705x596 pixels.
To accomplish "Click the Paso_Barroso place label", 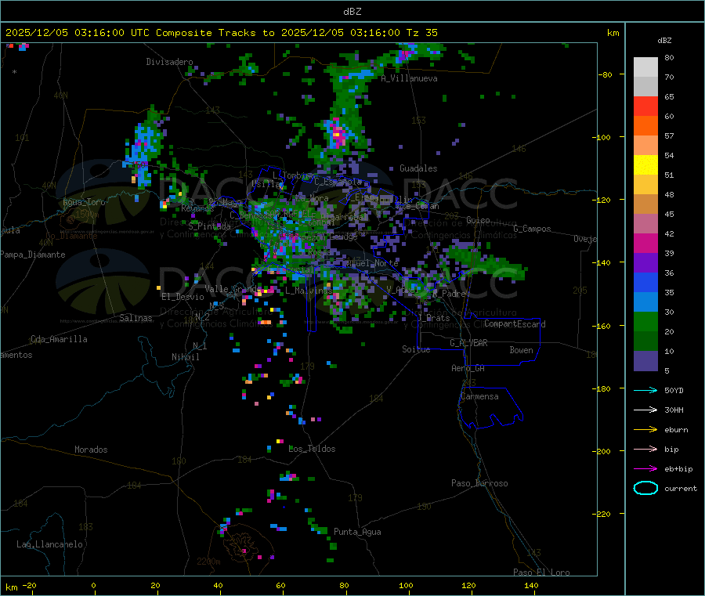I will (479, 484).
